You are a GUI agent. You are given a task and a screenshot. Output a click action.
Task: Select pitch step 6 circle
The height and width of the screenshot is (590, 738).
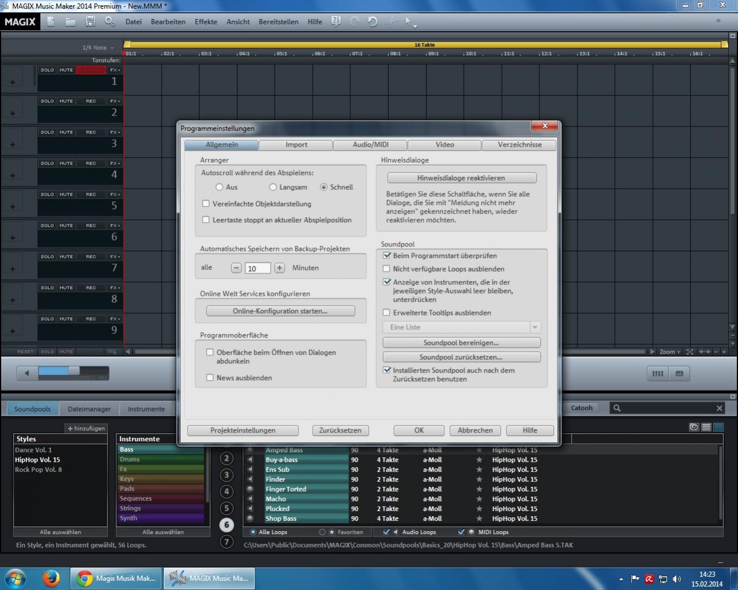[227, 525]
